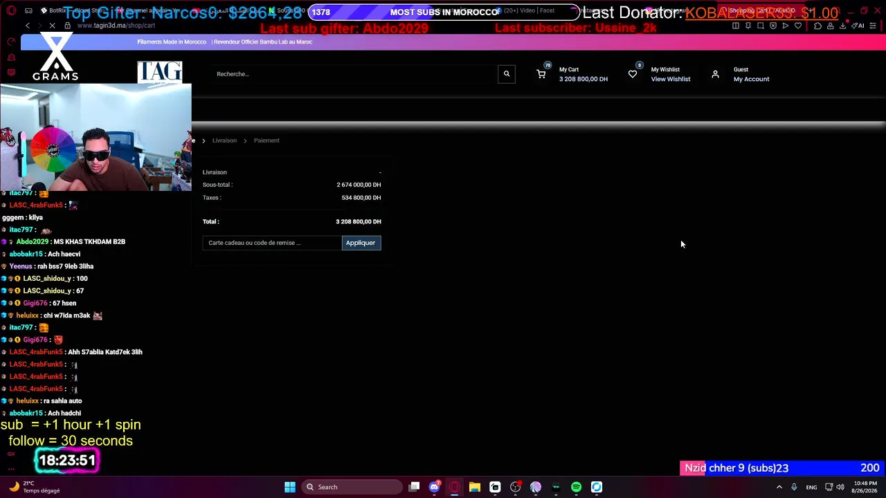Focus the Recherche search field

click(354, 74)
